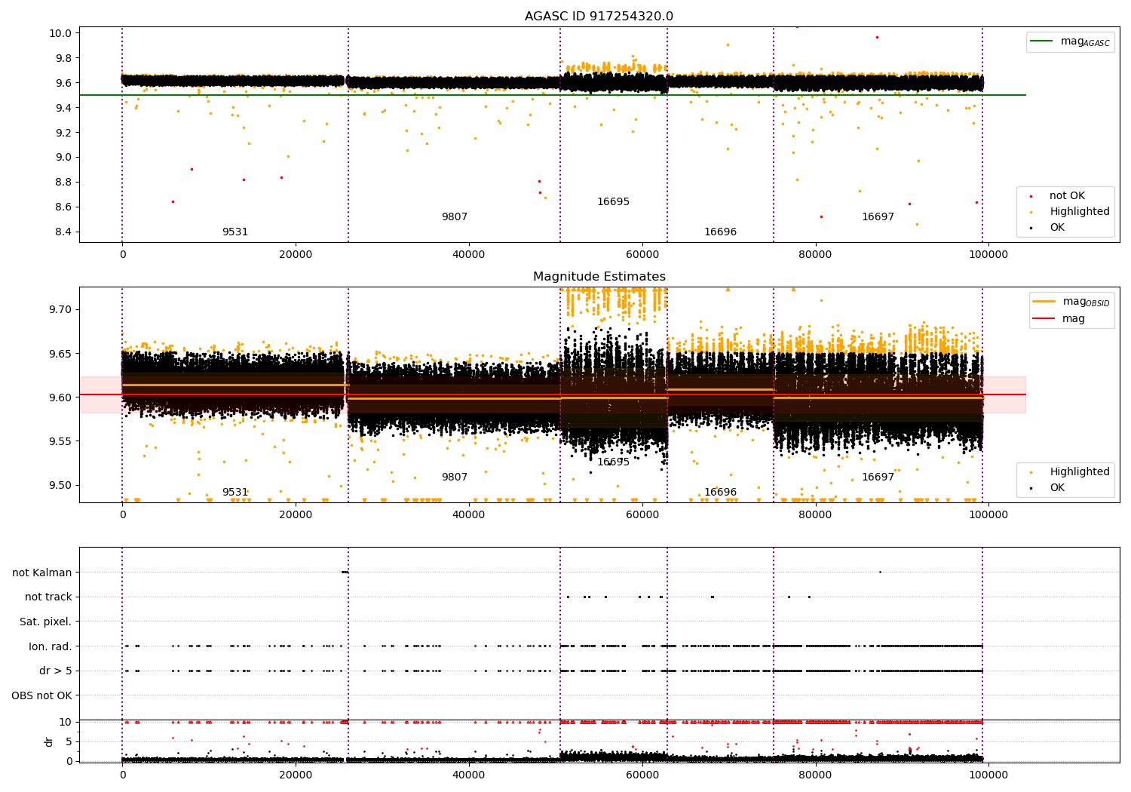Select the 'Sat. pixel.' row label

pyautogui.click(x=46, y=622)
